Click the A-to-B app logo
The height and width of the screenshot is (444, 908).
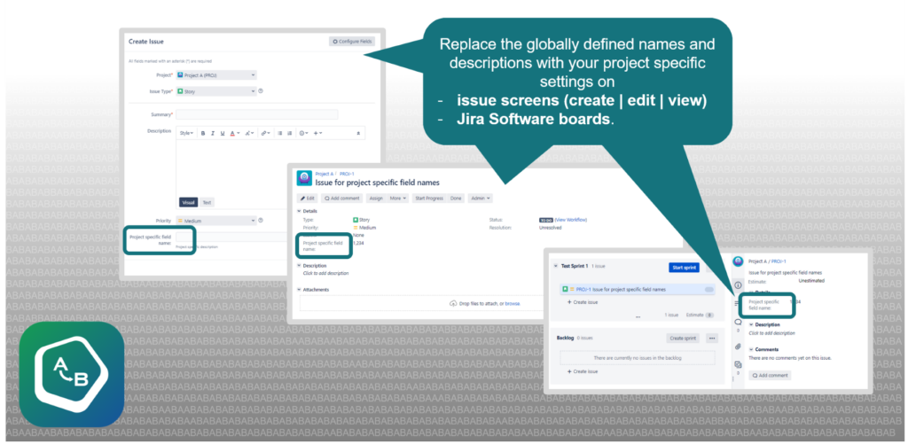[x=72, y=375]
